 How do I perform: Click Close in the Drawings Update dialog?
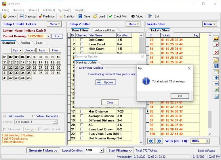click(110, 103)
